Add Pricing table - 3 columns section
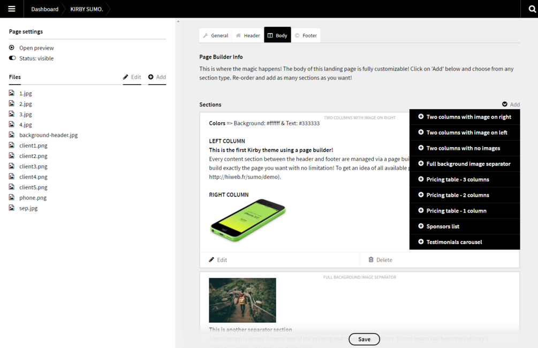Screen dimensions: 538x348 point(465,179)
